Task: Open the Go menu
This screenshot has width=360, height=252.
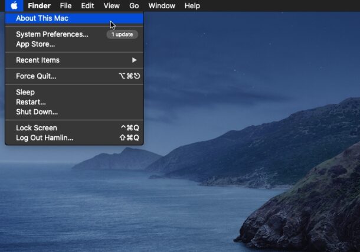Action: click(134, 6)
